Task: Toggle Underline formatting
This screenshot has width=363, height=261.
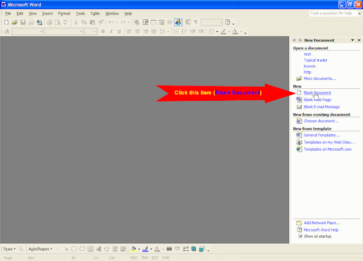Action: [x=119, y=32]
